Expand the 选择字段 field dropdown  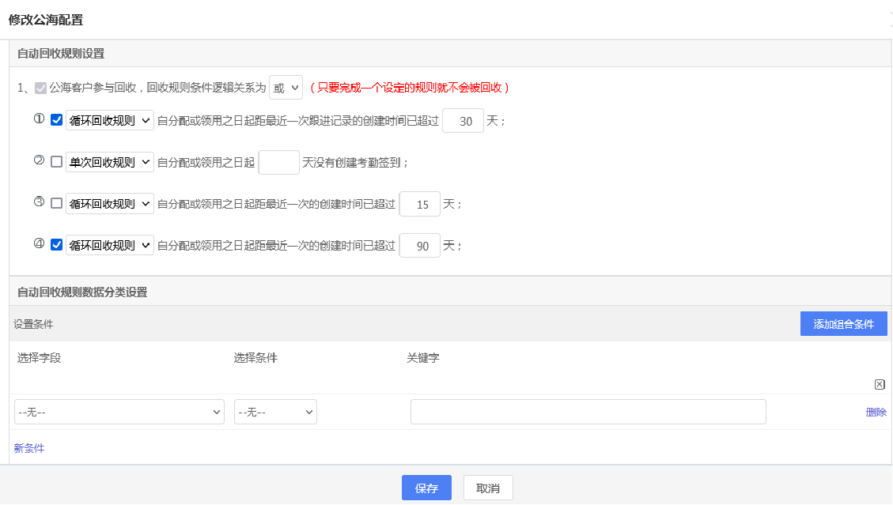point(119,412)
